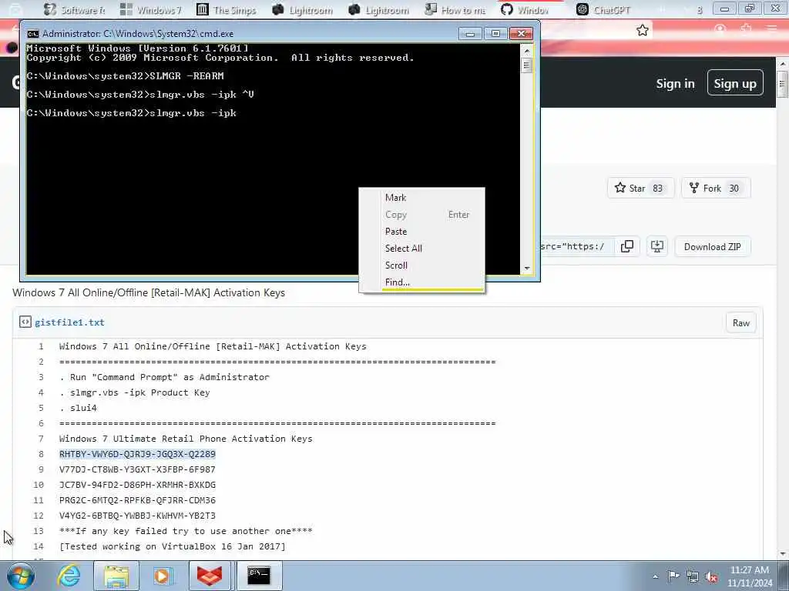Choose Mark from the cmd context menu
This screenshot has height=591, width=789.
point(395,198)
